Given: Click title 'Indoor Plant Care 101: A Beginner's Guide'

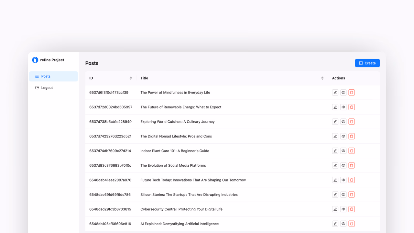Looking at the screenshot, I should click(175, 151).
